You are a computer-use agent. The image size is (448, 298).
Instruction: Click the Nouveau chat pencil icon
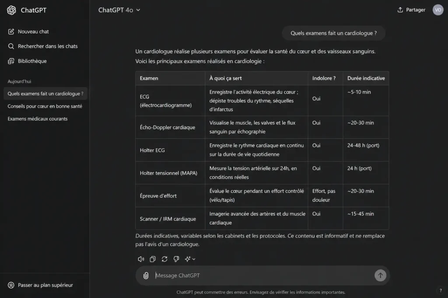point(11,31)
